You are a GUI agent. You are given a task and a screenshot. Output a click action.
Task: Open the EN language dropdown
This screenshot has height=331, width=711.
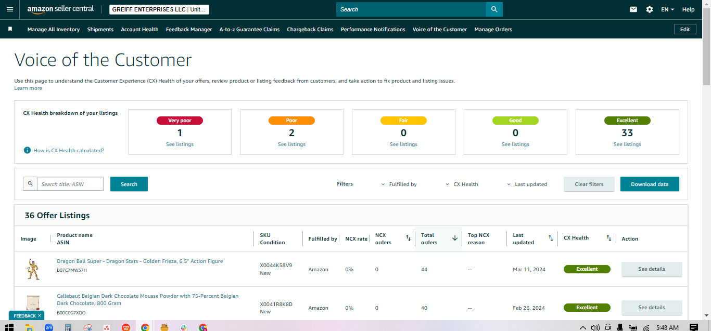click(667, 9)
